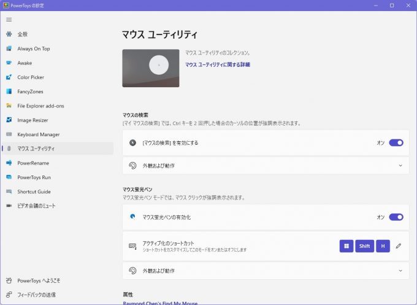Open Image Resizer settings
The width and height of the screenshot is (417, 305).
[57, 120]
